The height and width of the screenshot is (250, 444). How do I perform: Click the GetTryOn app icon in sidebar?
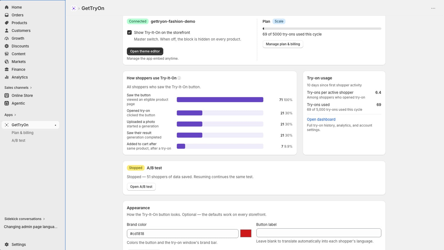tap(7, 125)
